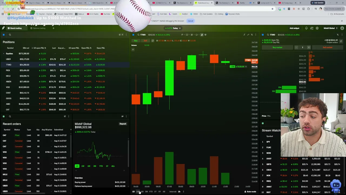Open the settings gear
Image resolution: width=346 pixels, height=195 pixels.
[317, 28]
